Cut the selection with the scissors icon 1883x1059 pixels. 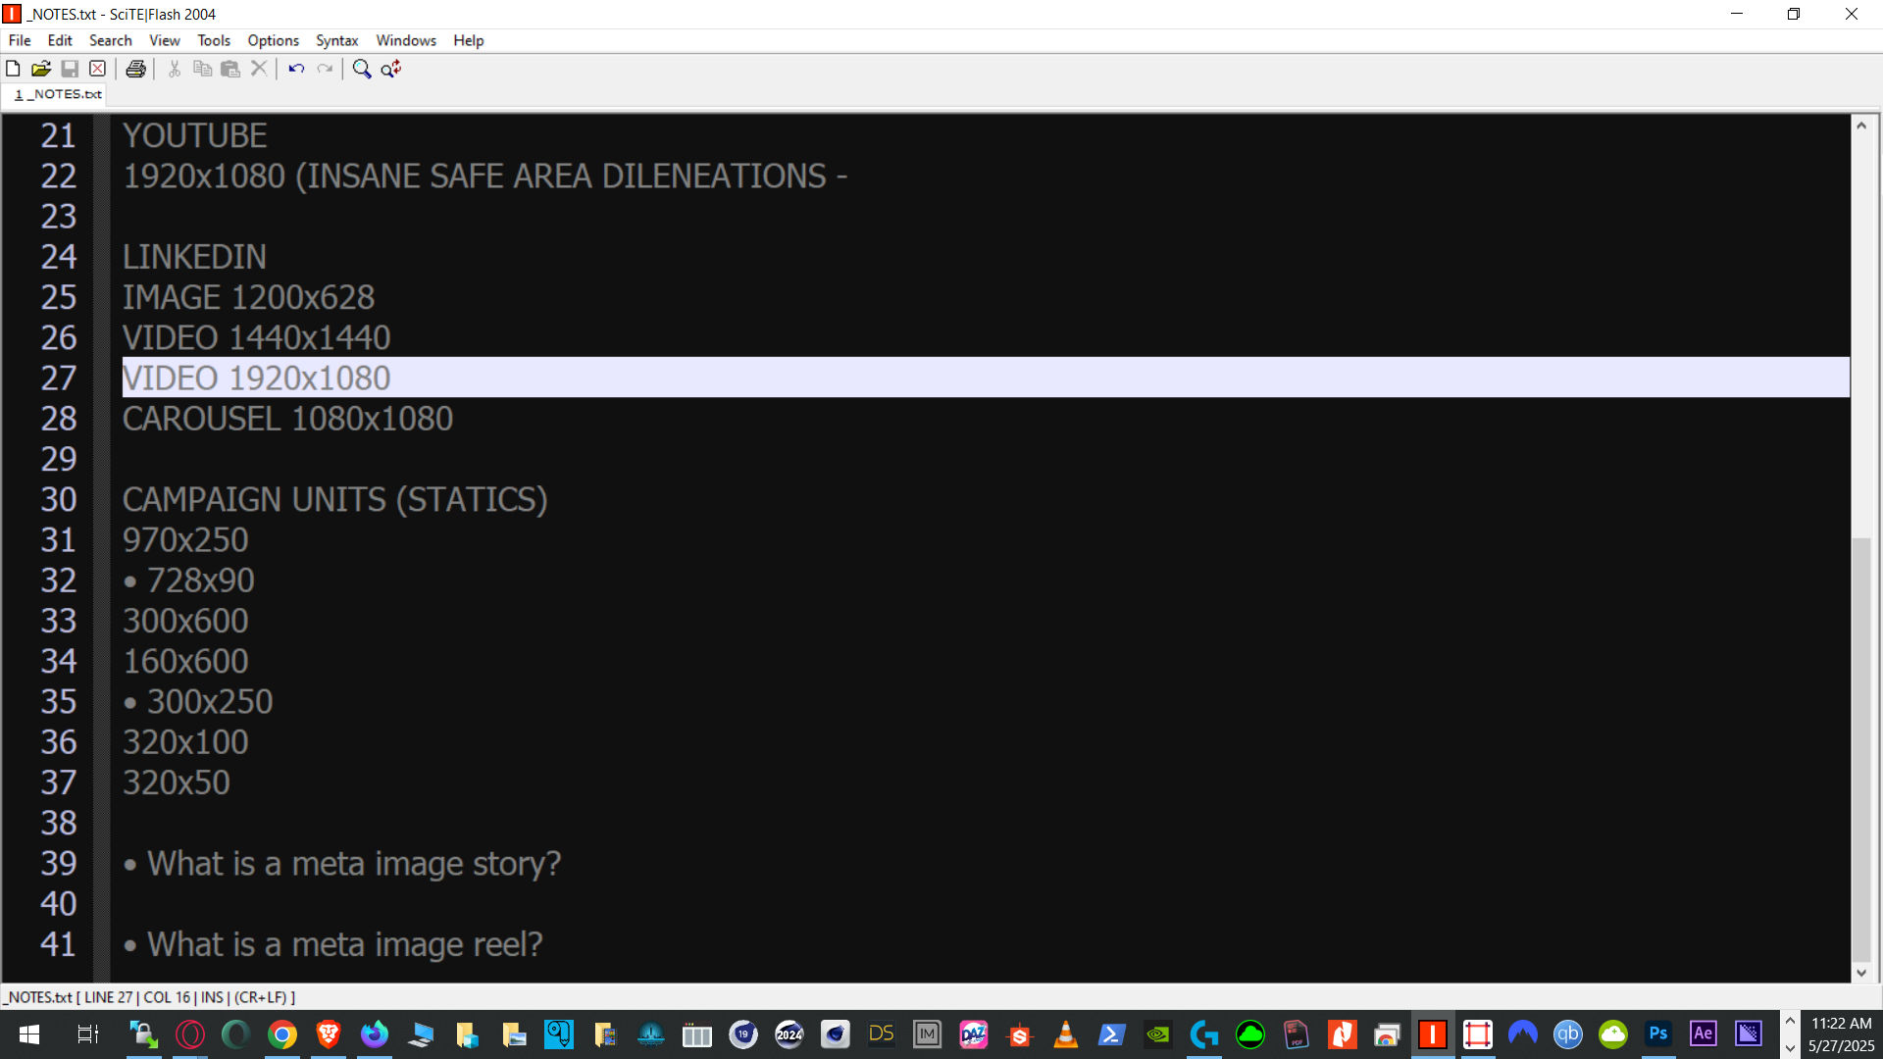(x=175, y=69)
